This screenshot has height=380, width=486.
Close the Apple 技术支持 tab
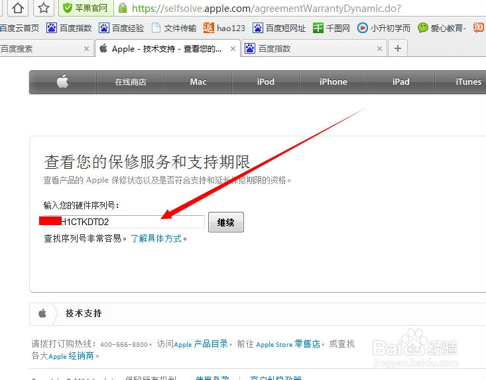(x=233, y=48)
